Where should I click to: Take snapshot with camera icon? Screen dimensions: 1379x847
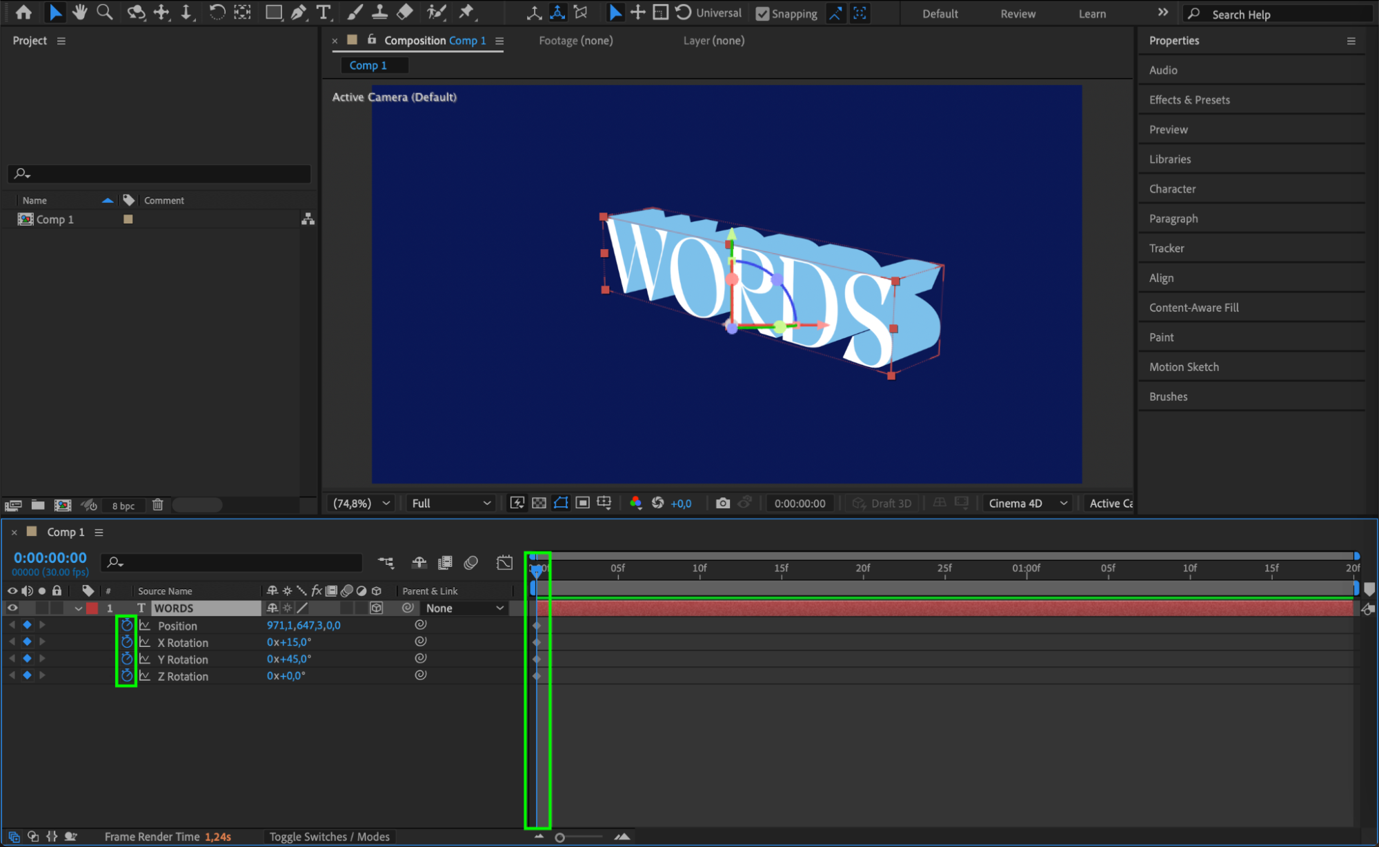[722, 503]
